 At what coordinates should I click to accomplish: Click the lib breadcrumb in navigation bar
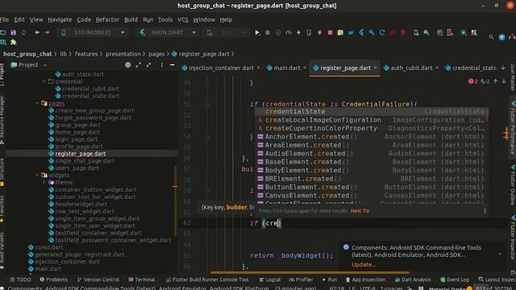click(63, 54)
